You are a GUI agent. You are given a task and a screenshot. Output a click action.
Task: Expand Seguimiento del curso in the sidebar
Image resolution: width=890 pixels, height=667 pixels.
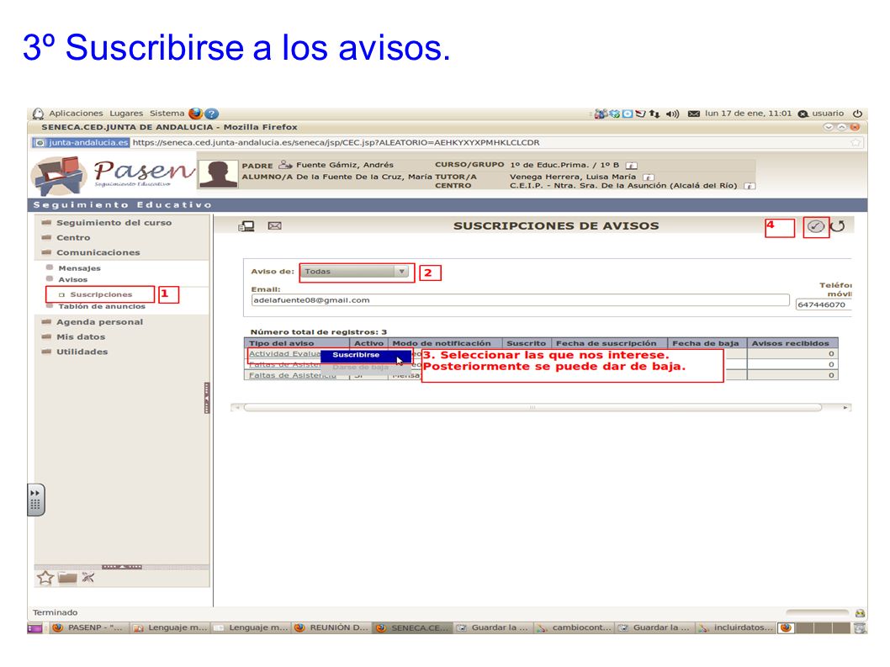(114, 223)
